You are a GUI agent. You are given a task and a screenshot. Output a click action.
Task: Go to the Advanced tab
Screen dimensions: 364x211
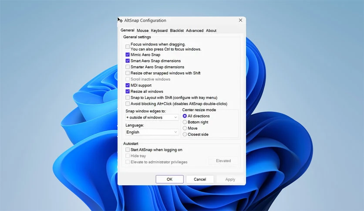[195, 31]
